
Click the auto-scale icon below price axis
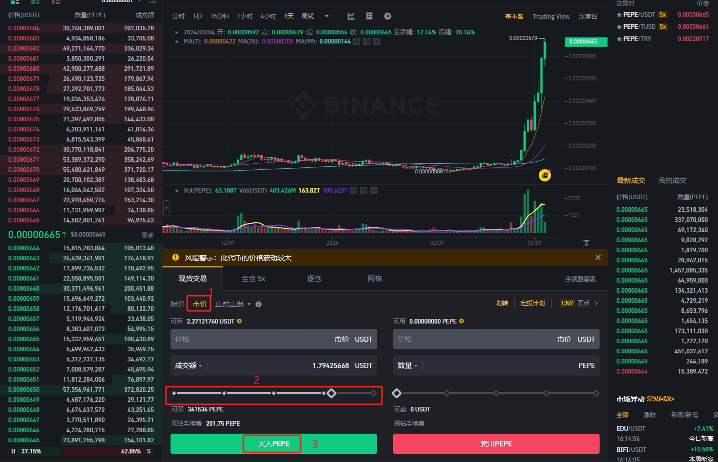[586, 243]
